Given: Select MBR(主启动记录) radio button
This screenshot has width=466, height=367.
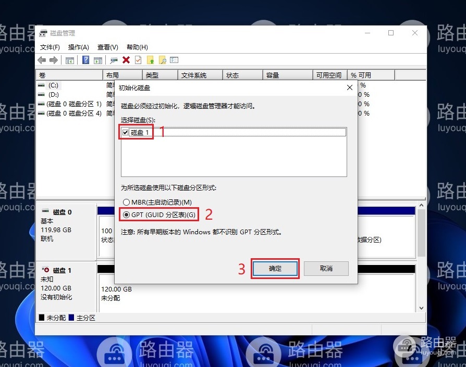Looking at the screenshot, I should coord(126,203).
